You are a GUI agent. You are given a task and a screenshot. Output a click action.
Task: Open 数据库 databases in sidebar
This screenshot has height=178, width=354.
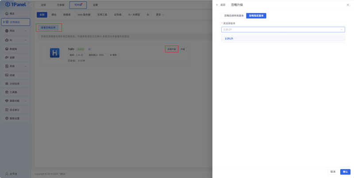coord(15,49)
